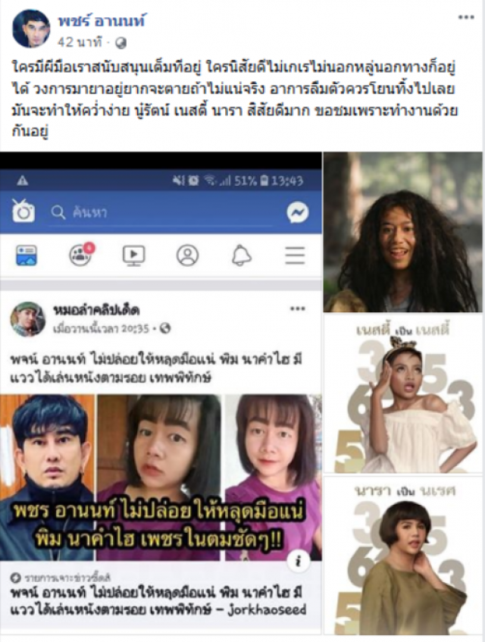Viewport: 485px width, 642px height.
Task: Click the พชร์ อานนท์ profile picture
Action: pos(31,29)
